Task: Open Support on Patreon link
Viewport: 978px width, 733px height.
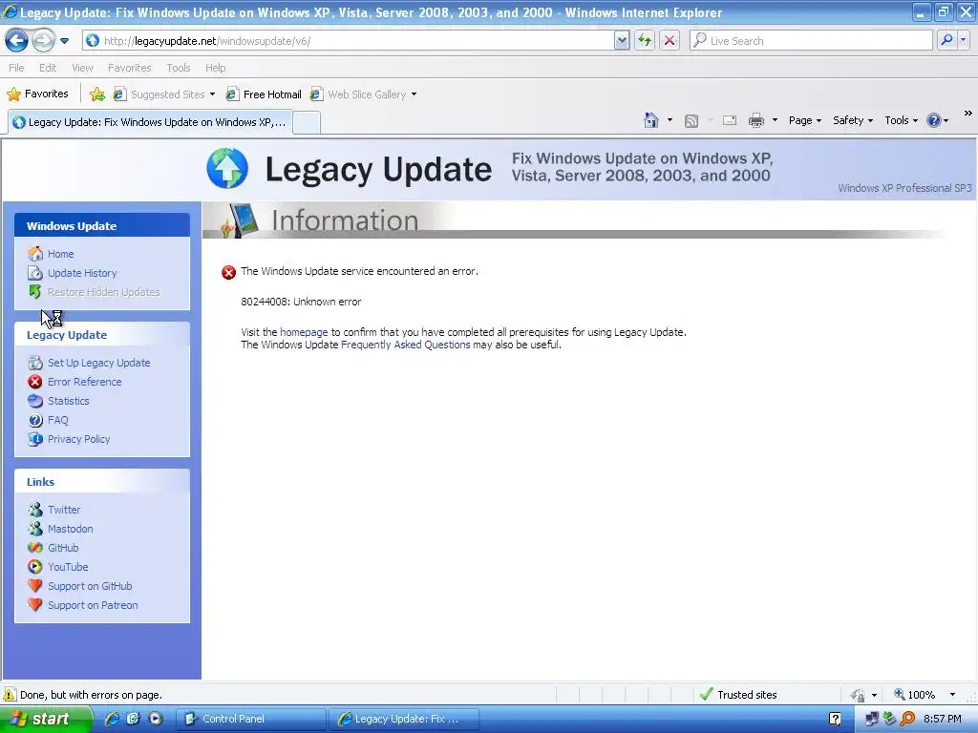Action: coord(93,605)
